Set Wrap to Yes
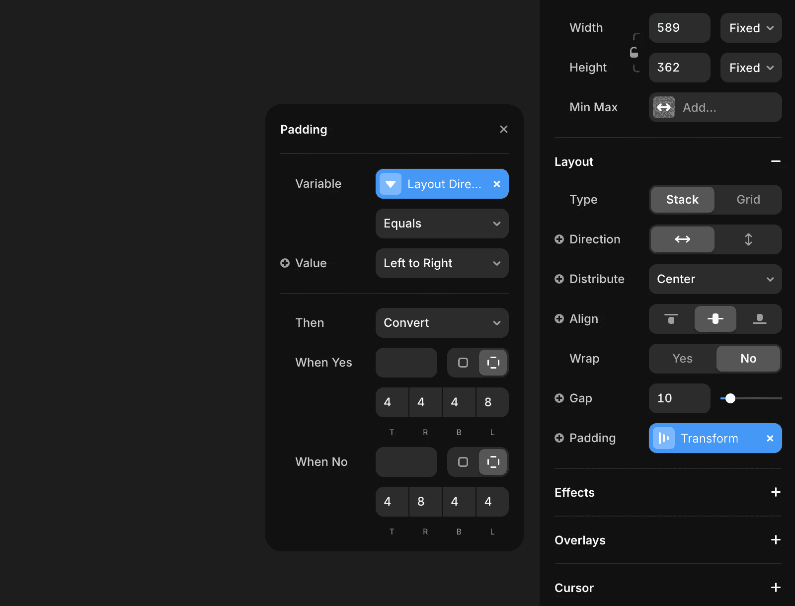The height and width of the screenshot is (606, 795). [x=682, y=359]
